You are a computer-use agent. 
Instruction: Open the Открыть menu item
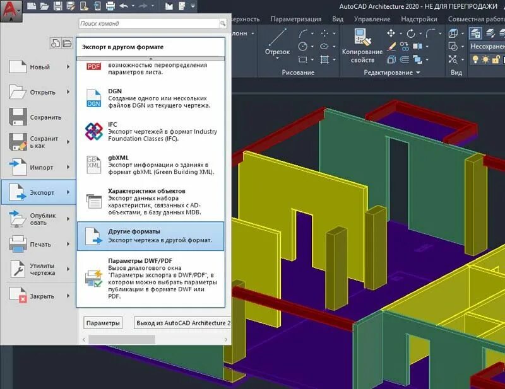click(x=39, y=92)
